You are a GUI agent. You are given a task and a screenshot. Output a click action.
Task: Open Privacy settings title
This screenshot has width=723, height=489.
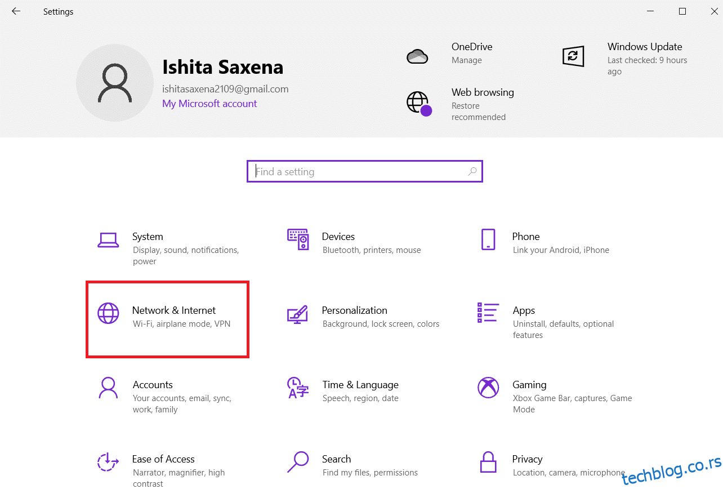pos(527,459)
